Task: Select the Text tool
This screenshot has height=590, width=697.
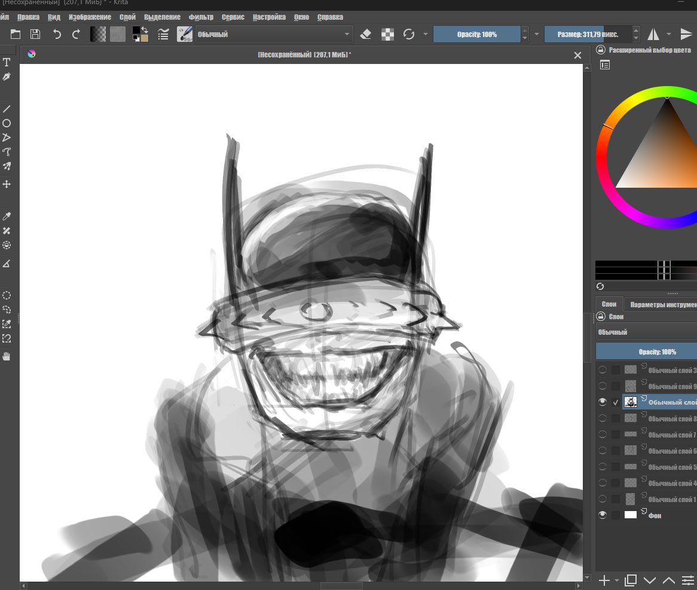Action: click(x=7, y=62)
